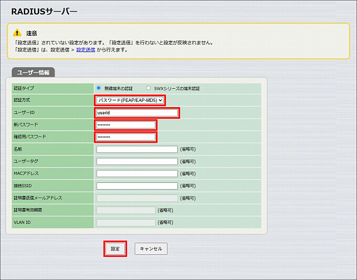Click the 確認用パスワード row label
This screenshot has width=357, height=280.
point(30,137)
